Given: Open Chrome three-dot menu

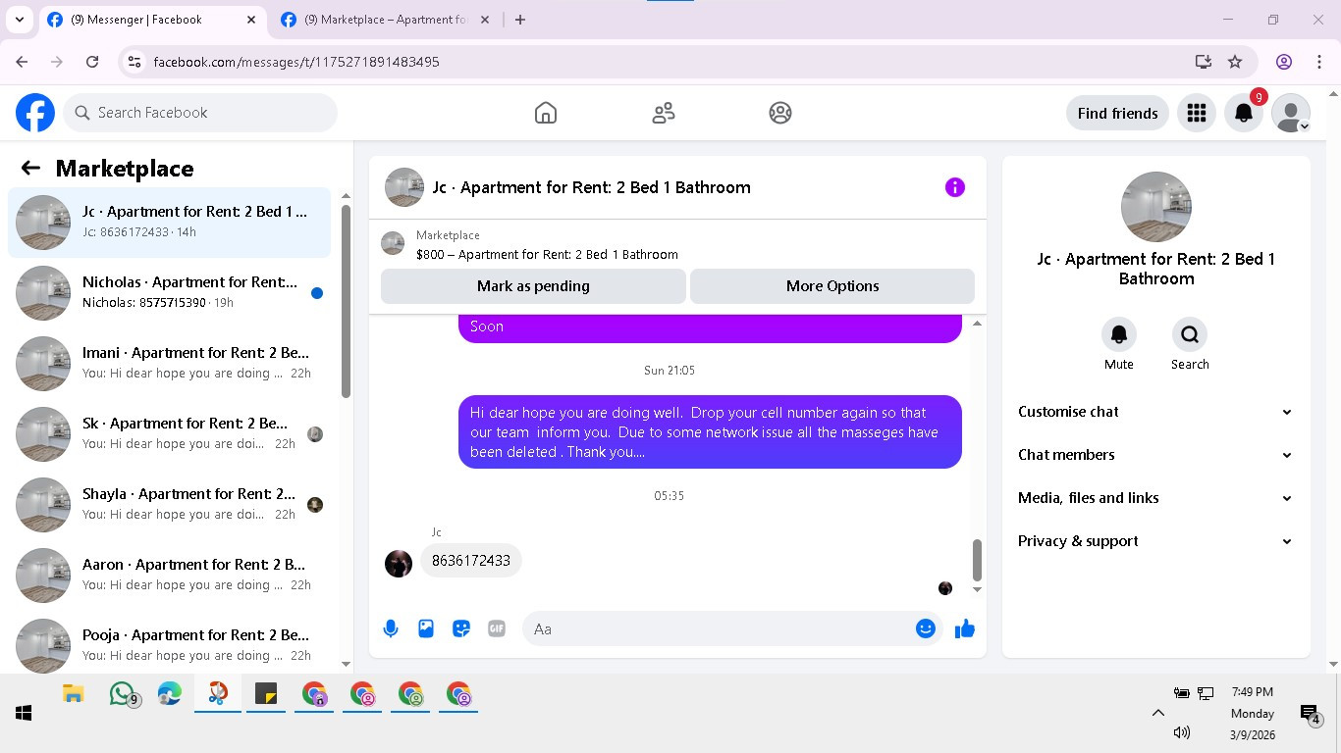Looking at the screenshot, I should pyautogui.click(x=1319, y=62).
